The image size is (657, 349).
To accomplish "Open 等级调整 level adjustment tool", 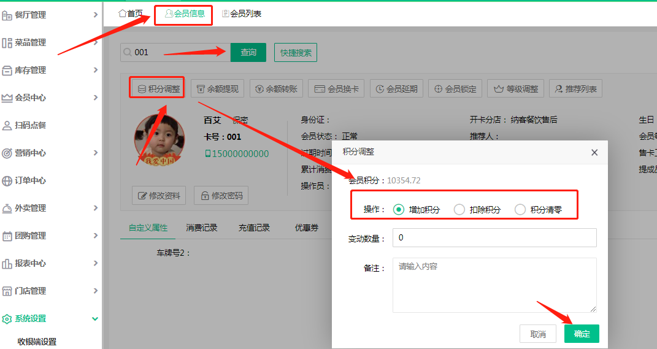I will (515, 88).
